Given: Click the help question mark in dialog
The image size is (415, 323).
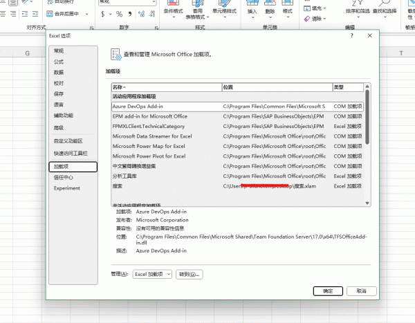Looking at the screenshot, I should point(351,35).
